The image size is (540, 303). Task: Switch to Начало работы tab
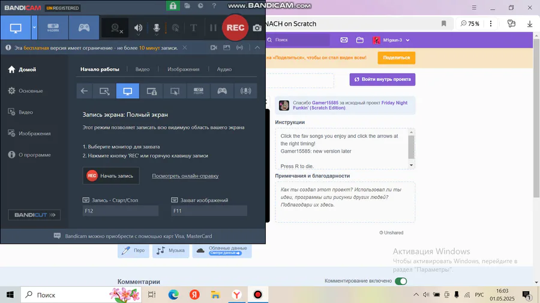100,69
